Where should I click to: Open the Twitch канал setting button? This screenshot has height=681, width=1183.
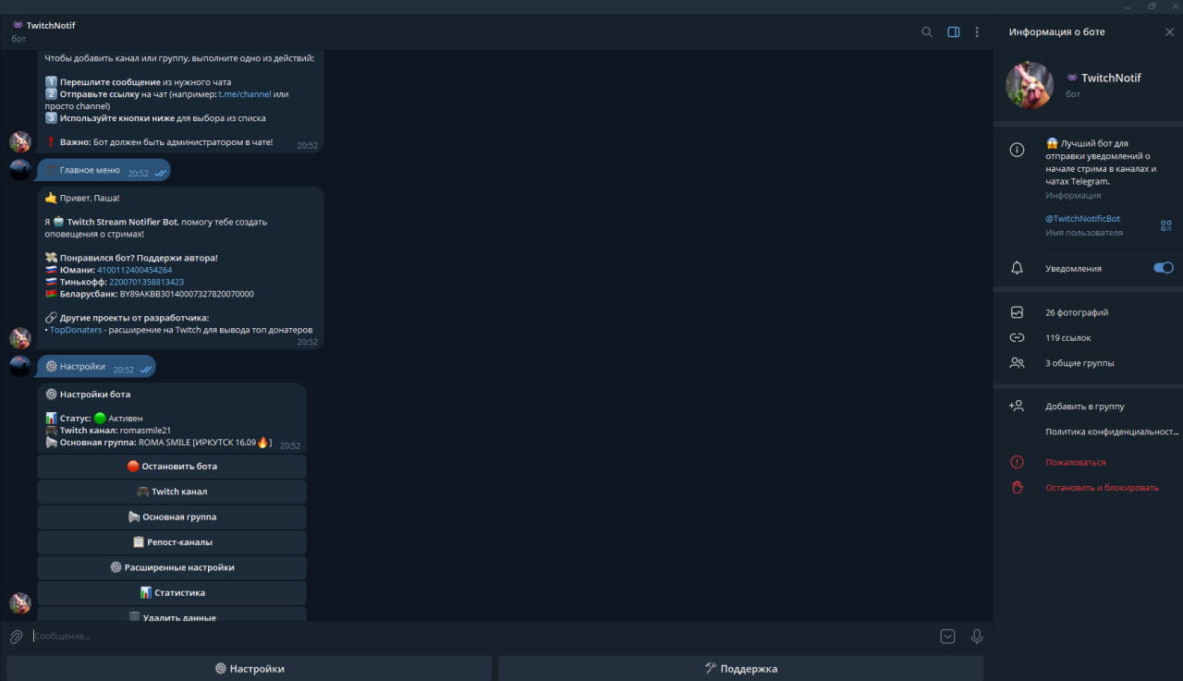click(x=172, y=492)
